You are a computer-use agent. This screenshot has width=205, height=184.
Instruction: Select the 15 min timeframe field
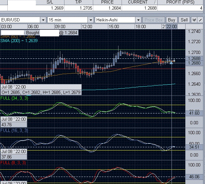[68, 20]
